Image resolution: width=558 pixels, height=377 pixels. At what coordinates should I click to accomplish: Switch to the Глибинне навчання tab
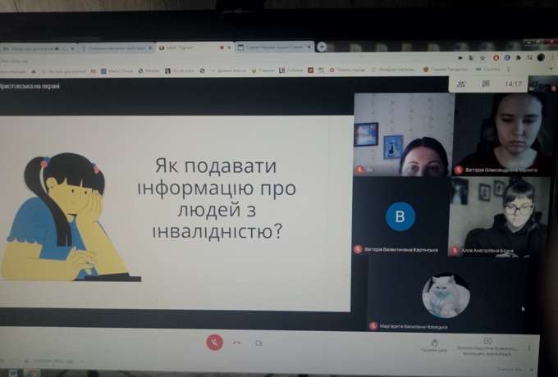116,48
